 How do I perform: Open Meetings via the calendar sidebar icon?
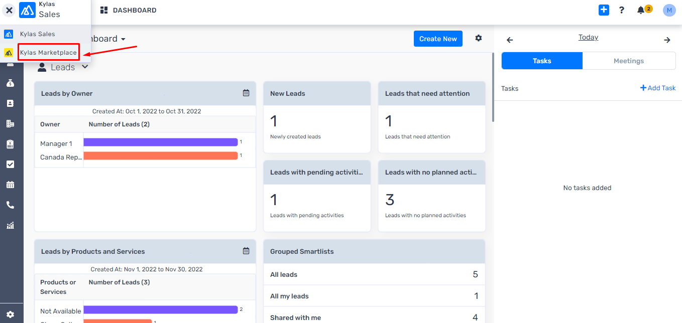click(10, 185)
